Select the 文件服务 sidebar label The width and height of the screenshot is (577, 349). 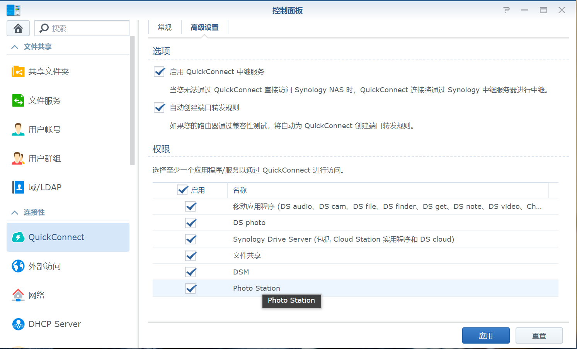tap(44, 100)
